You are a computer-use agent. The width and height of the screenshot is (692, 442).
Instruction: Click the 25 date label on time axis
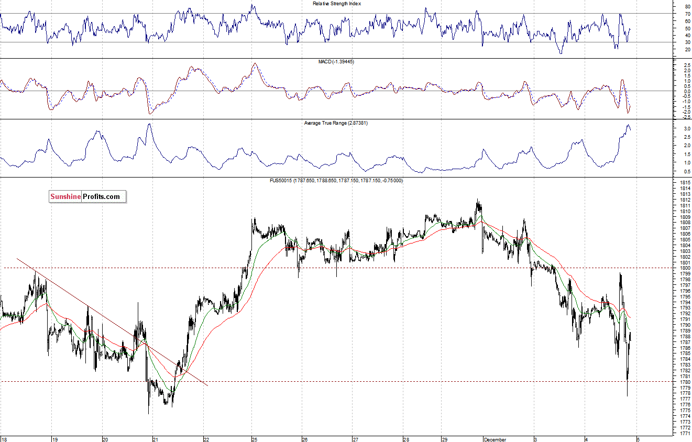tap(254, 439)
